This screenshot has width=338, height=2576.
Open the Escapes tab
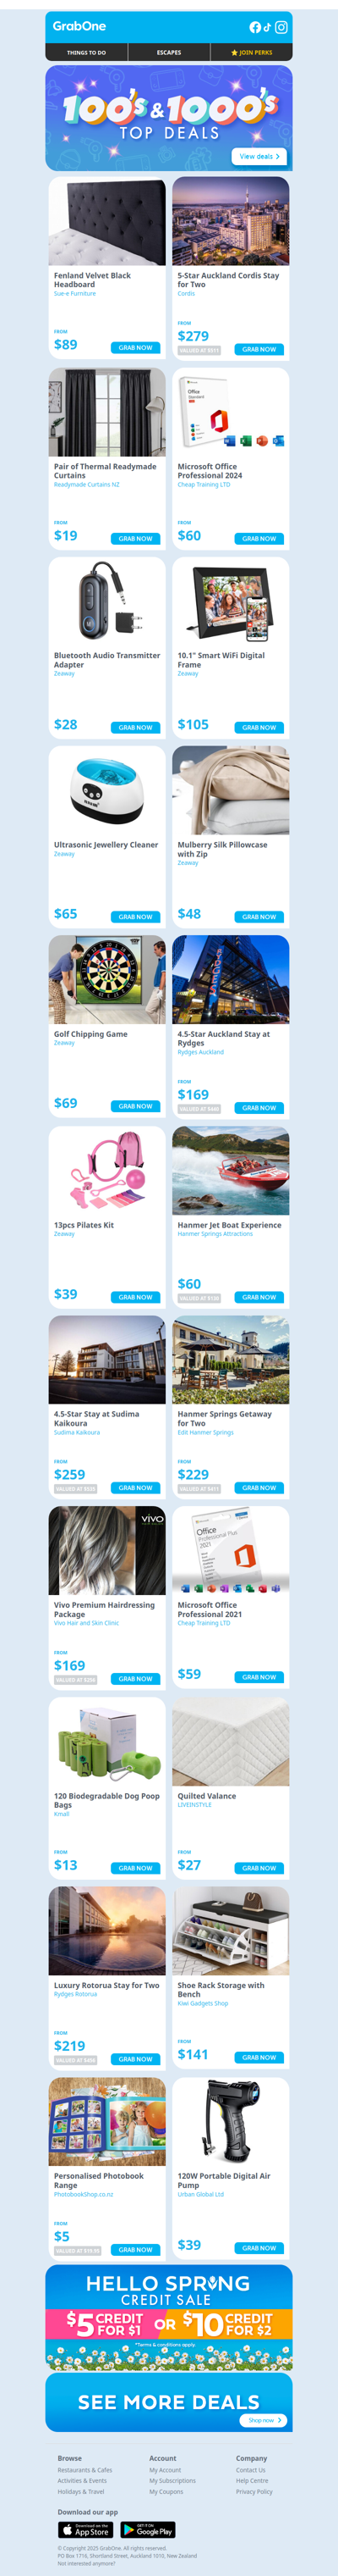pyautogui.click(x=168, y=52)
